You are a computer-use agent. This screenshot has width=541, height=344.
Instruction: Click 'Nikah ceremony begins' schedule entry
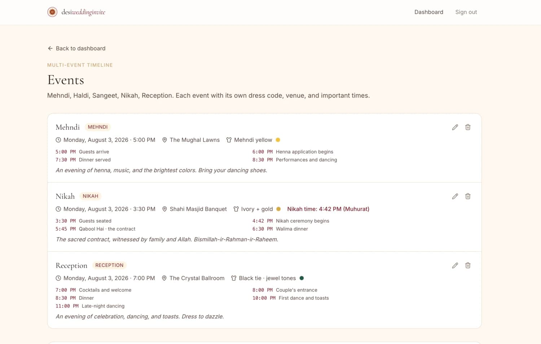click(x=303, y=221)
